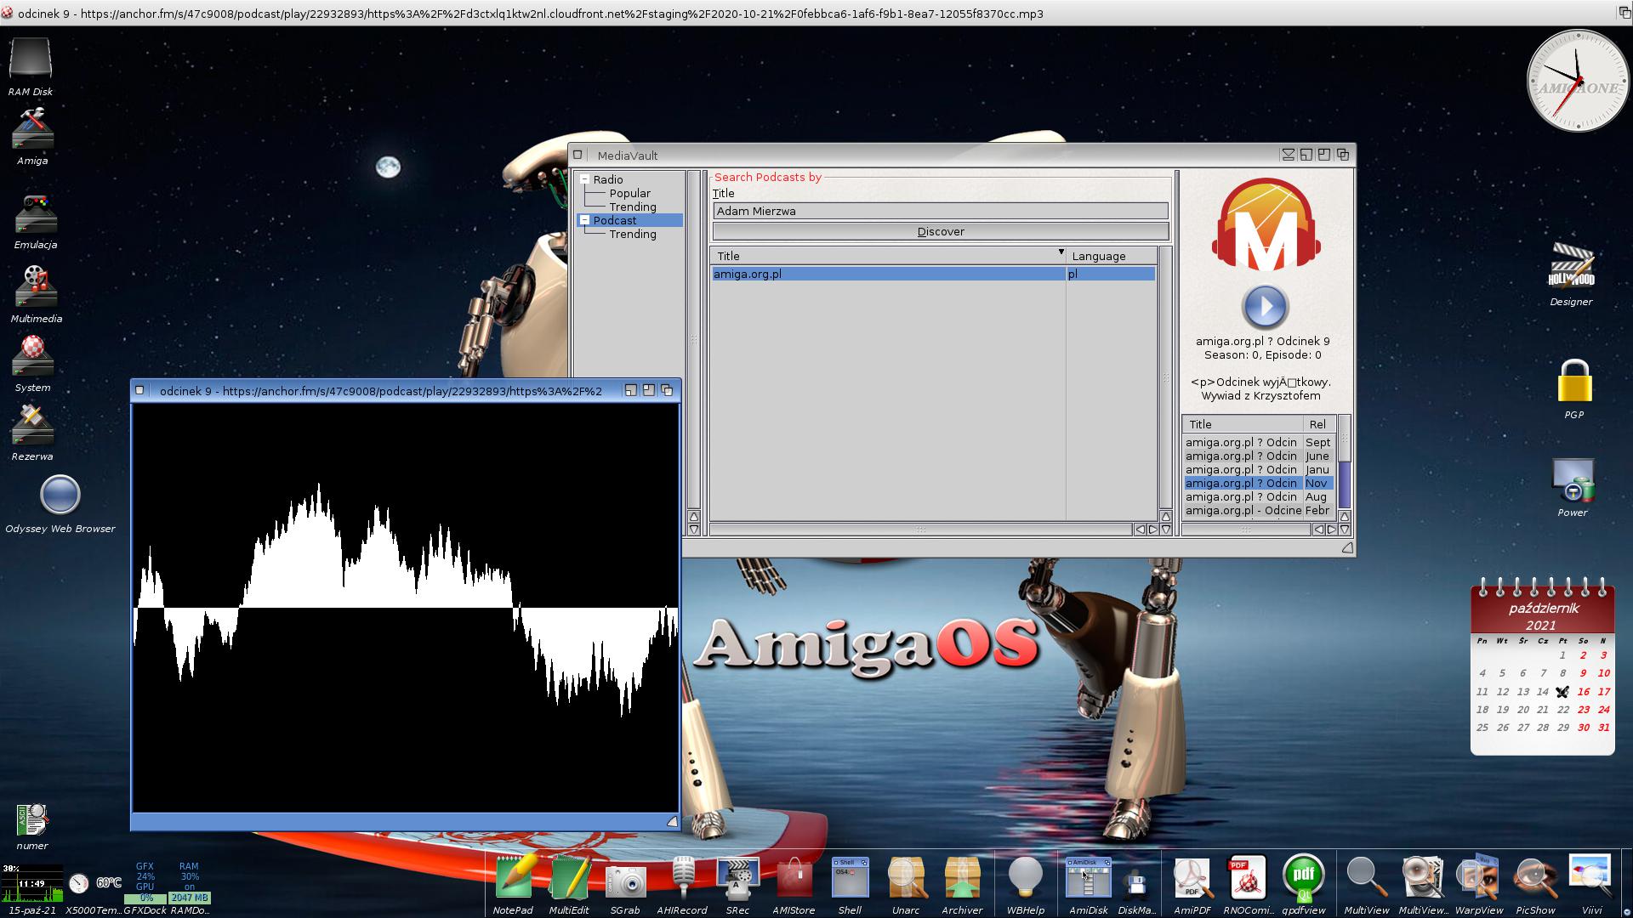Launch NotePad from the dock

coord(514,878)
